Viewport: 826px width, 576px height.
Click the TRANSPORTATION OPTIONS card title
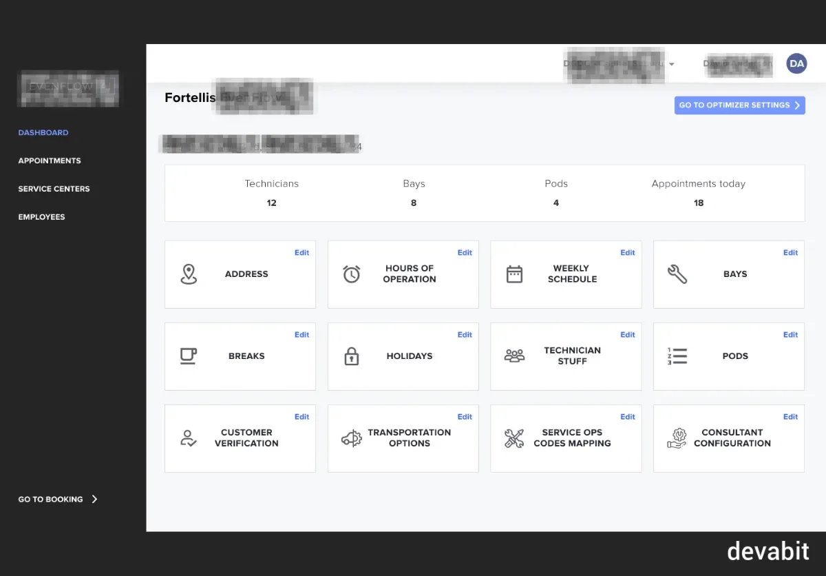click(410, 438)
